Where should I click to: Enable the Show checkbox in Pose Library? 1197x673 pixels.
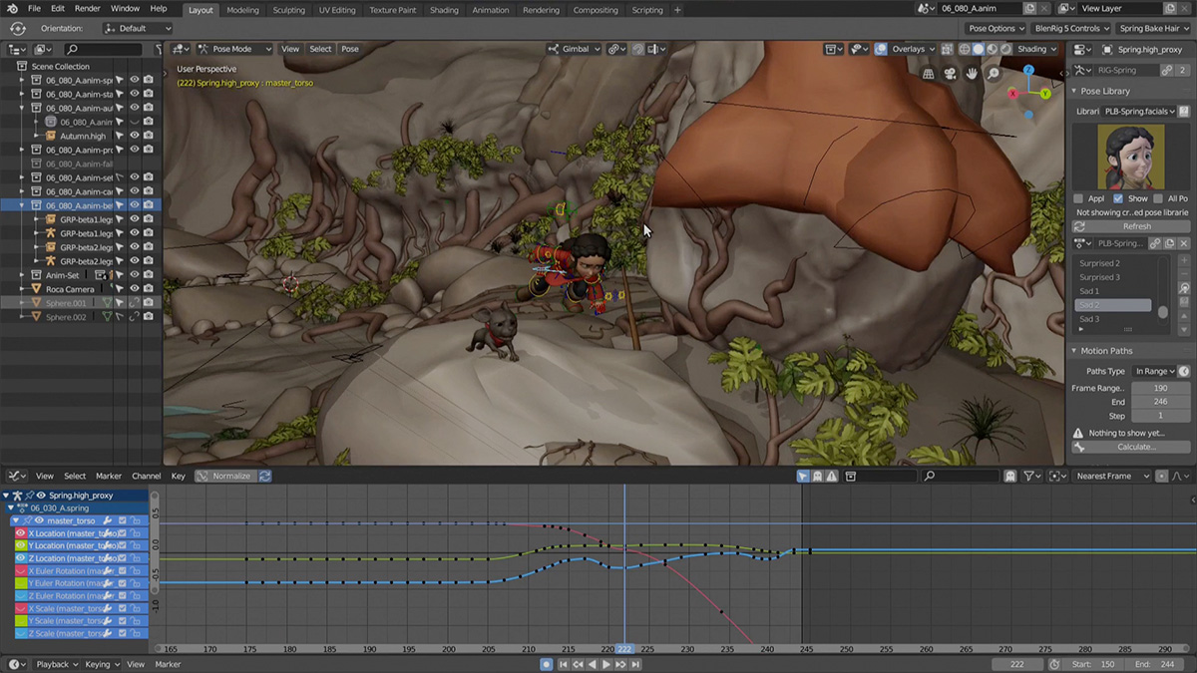tap(1118, 198)
